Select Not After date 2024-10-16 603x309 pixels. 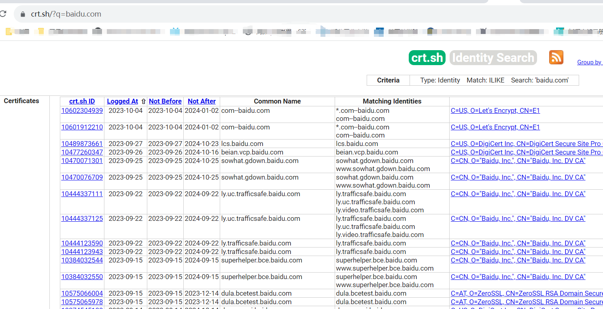coord(202,152)
